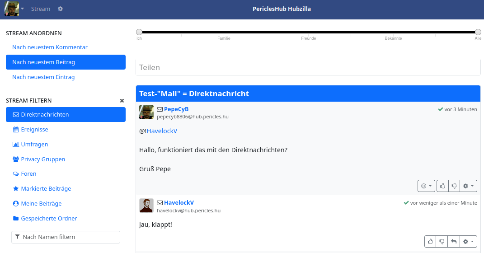484x253 pixels.
Task: Click the people icon beside Privacy Gruppen
Action: [16, 159]
